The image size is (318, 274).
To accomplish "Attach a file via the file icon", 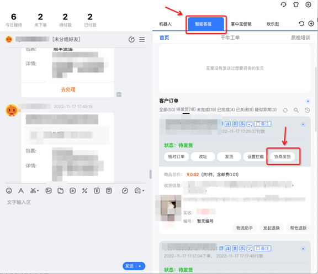I will 60,191.
